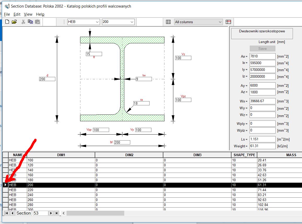The width and height of the screenshot is (302, 224).
Task: Click the Wply value field
Action: pos(262,124)
